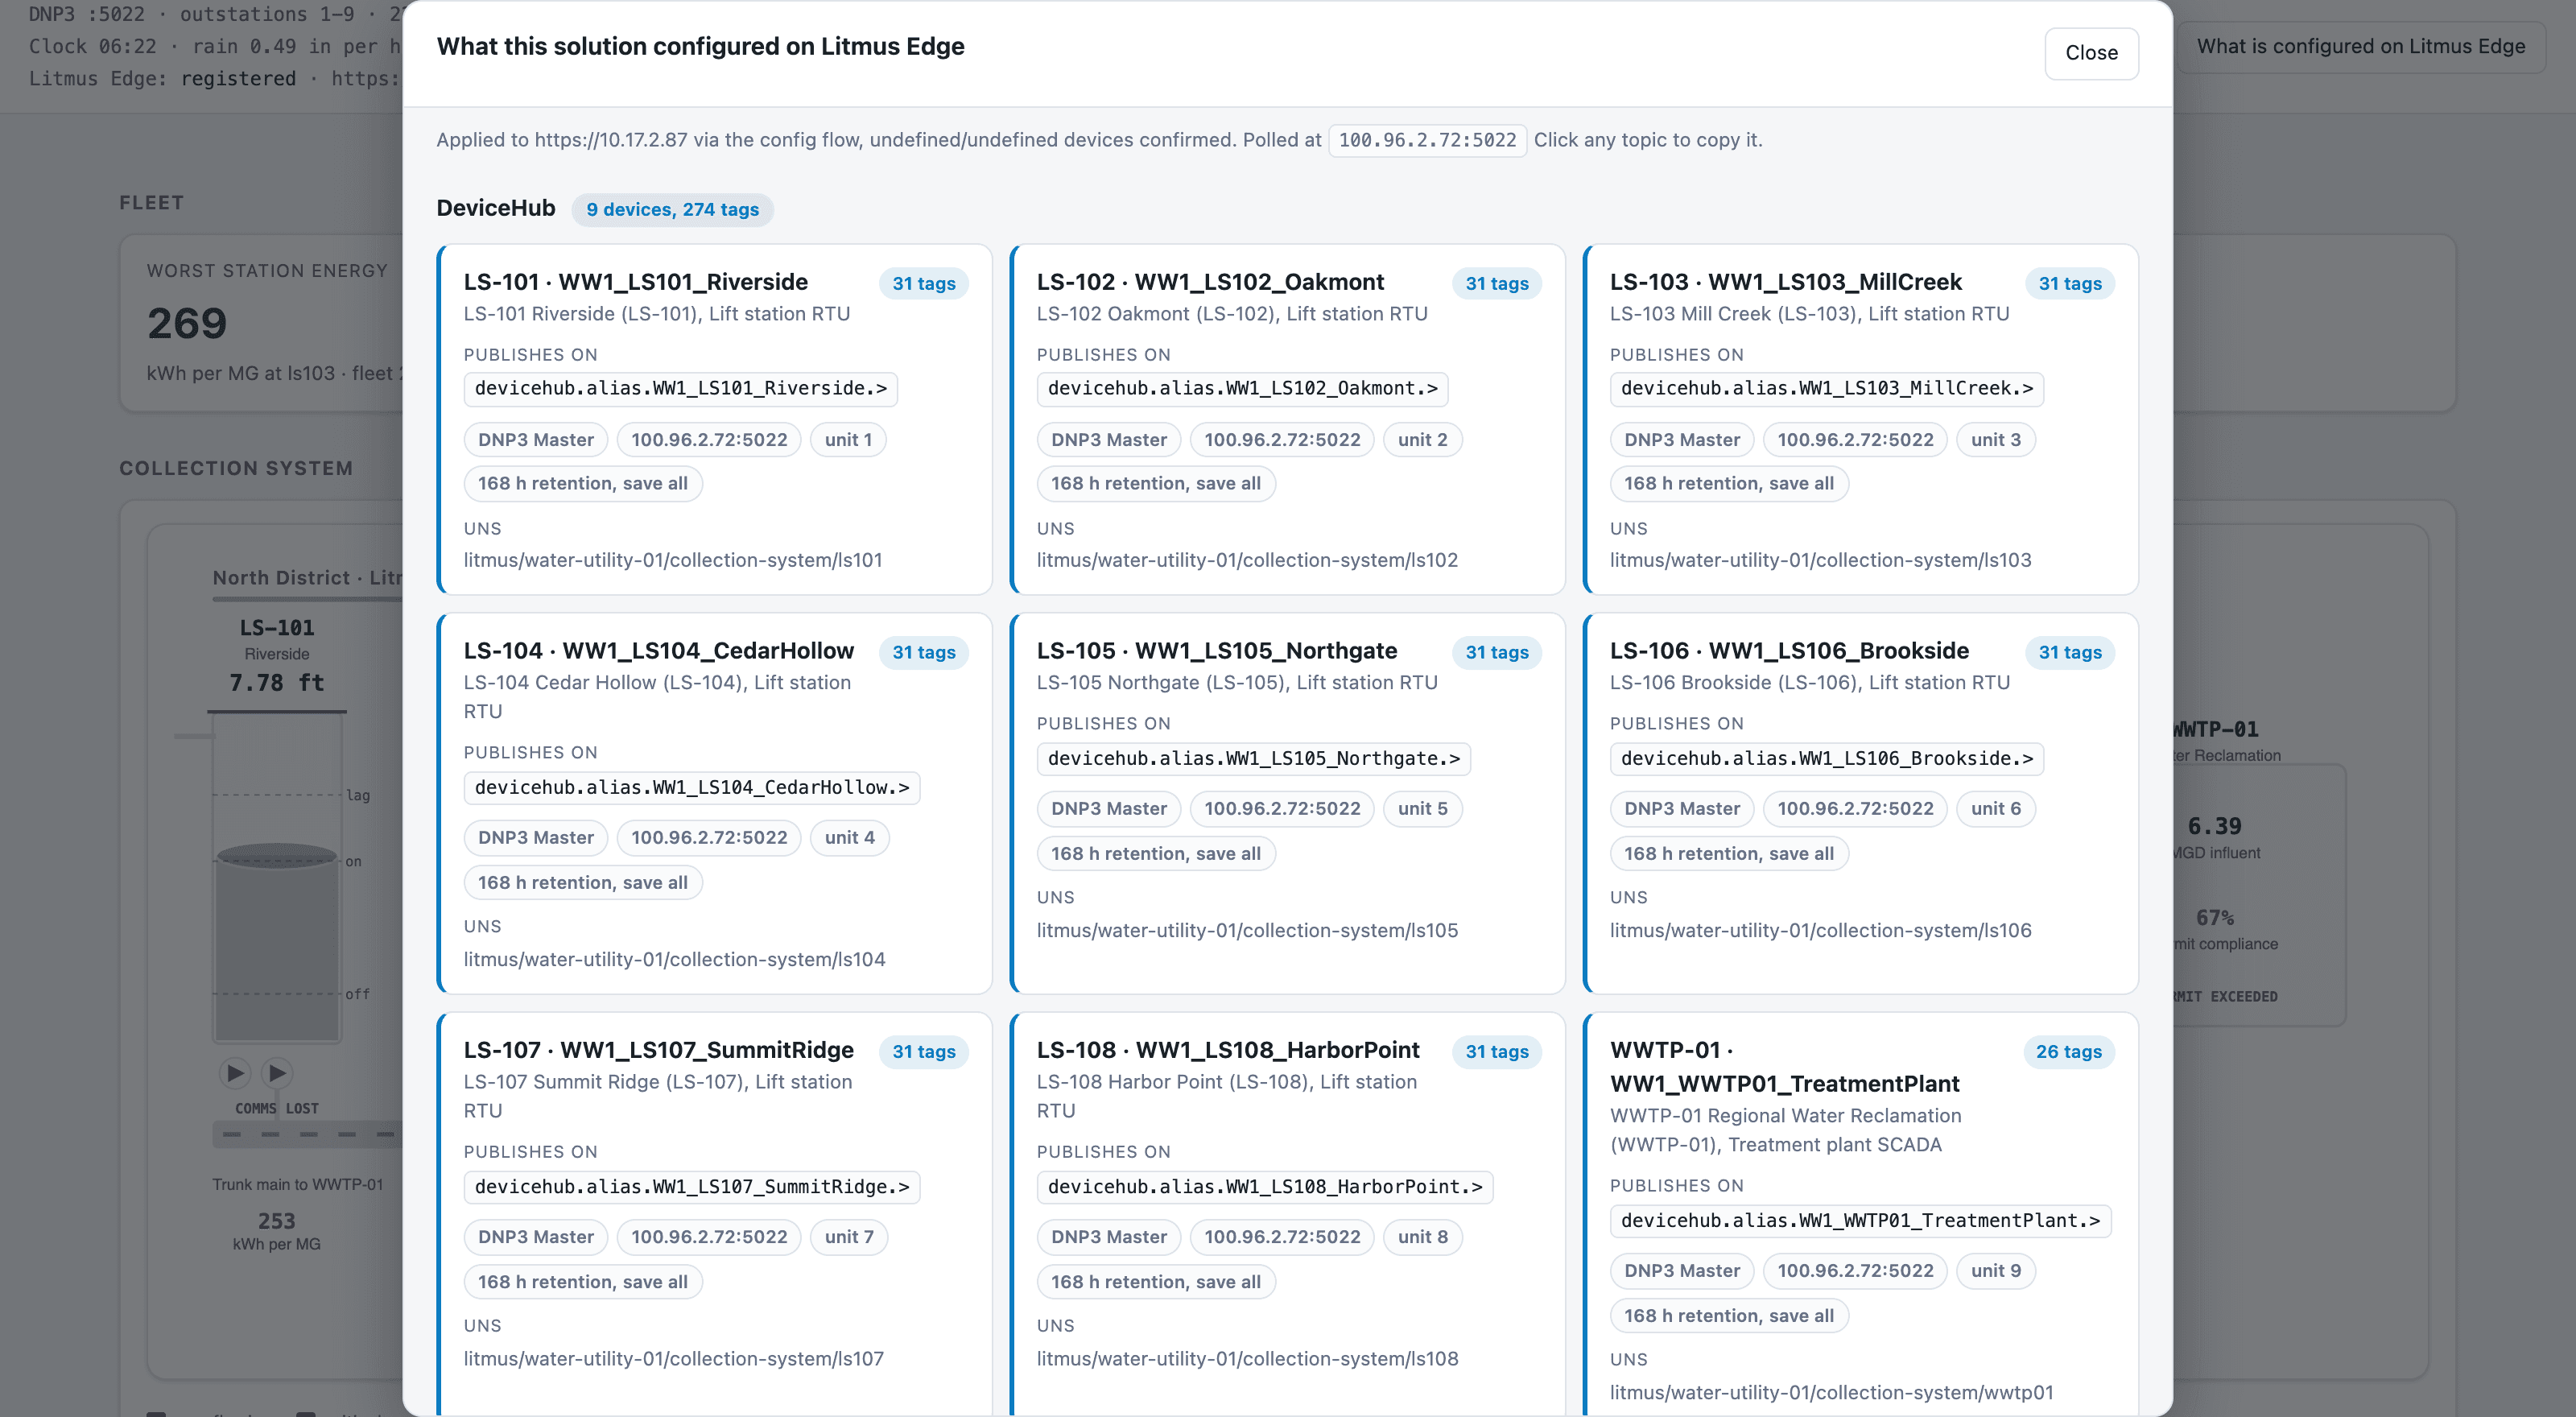2576x1417 pixels.
Task: Copy topic devicehub.alias.WW1_LS105_Northgate.>
Action: tap(1253, 758)
